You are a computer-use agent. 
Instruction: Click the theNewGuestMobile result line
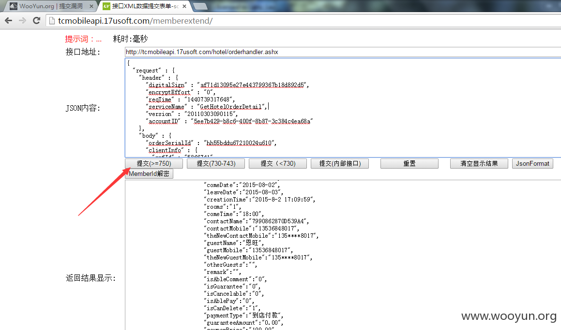tap(258, 258)
